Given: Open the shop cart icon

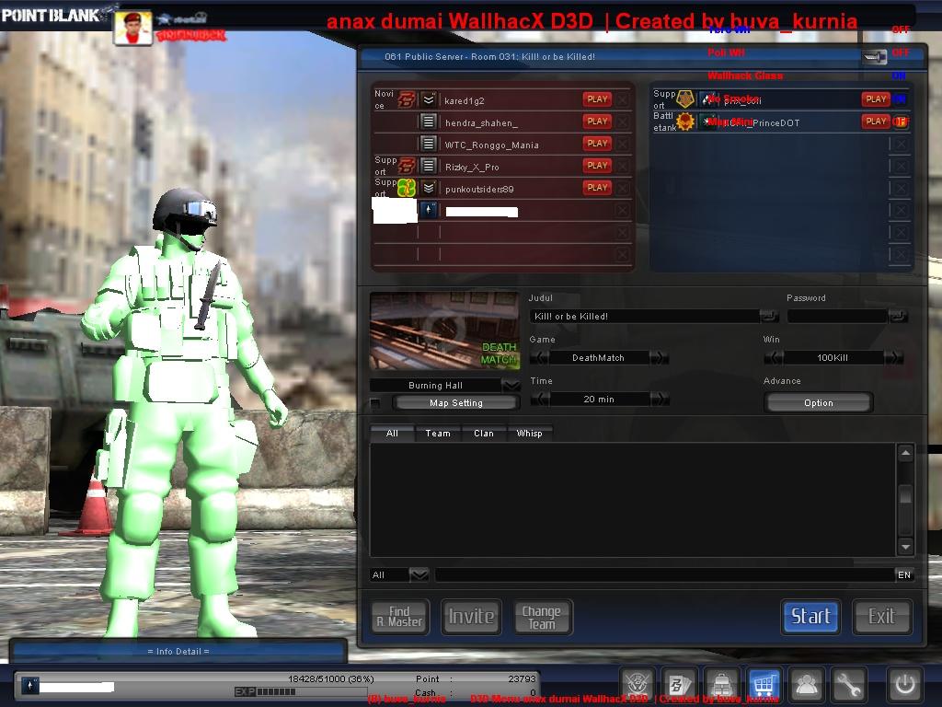Looking at the screenshot, I should point(764,684).
